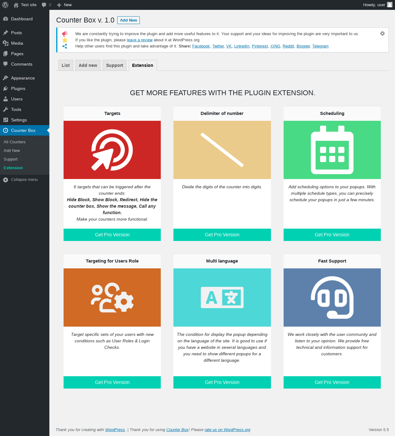Share plugin on VK
Image resolution: width=395 pixels, height=436 pixels.
229,46
